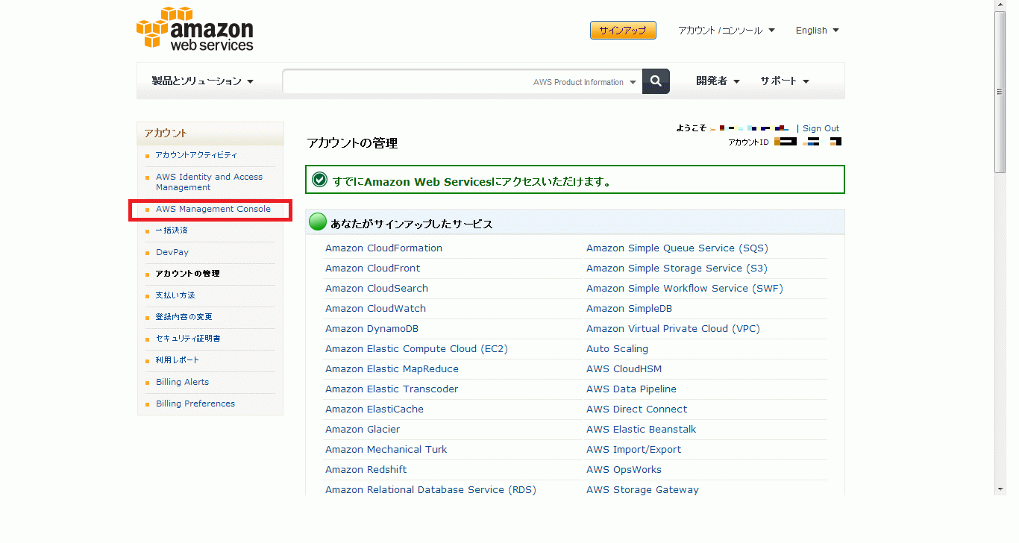The width and height of the screenshot is (1019, 543).
Task: Open the AWS Product Information search scope dropdown
Action: 585,82
